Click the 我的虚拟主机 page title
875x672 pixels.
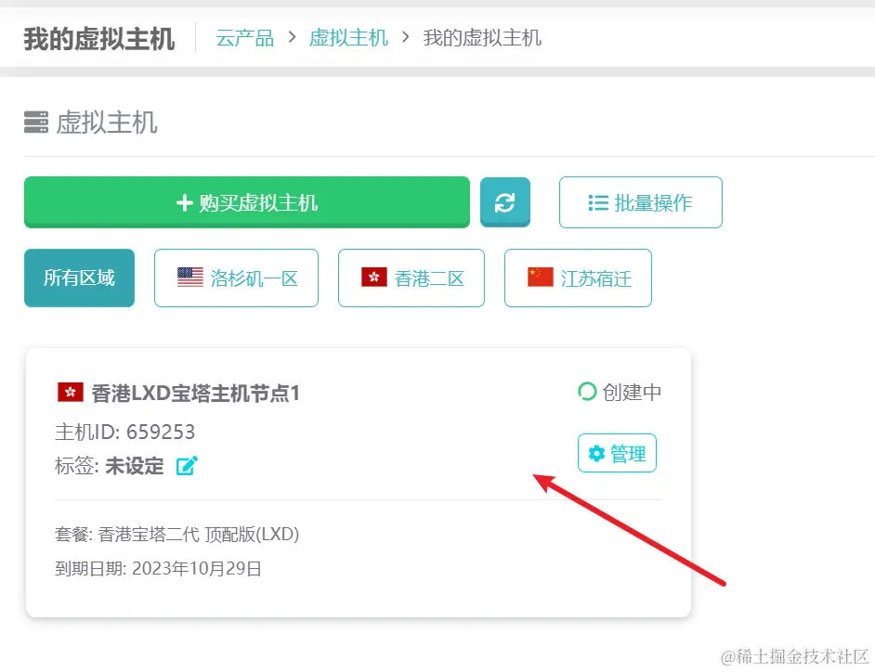pos(99,39)
